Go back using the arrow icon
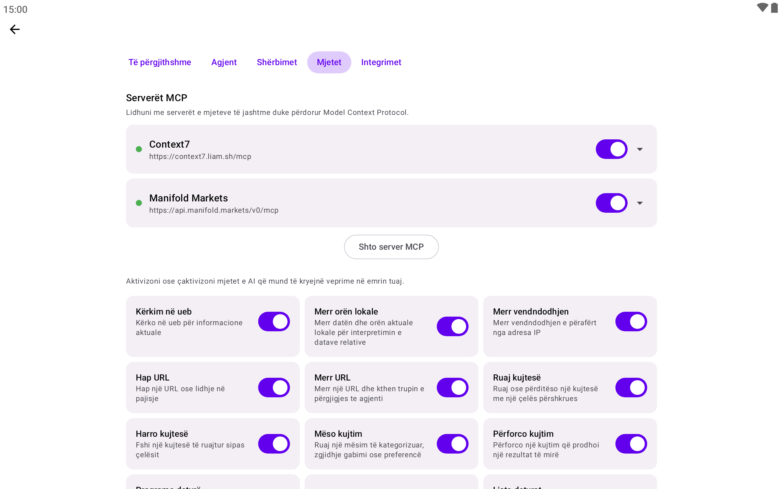Image resolution: width=783 pixels, height=489 pixels. point(15,29)
